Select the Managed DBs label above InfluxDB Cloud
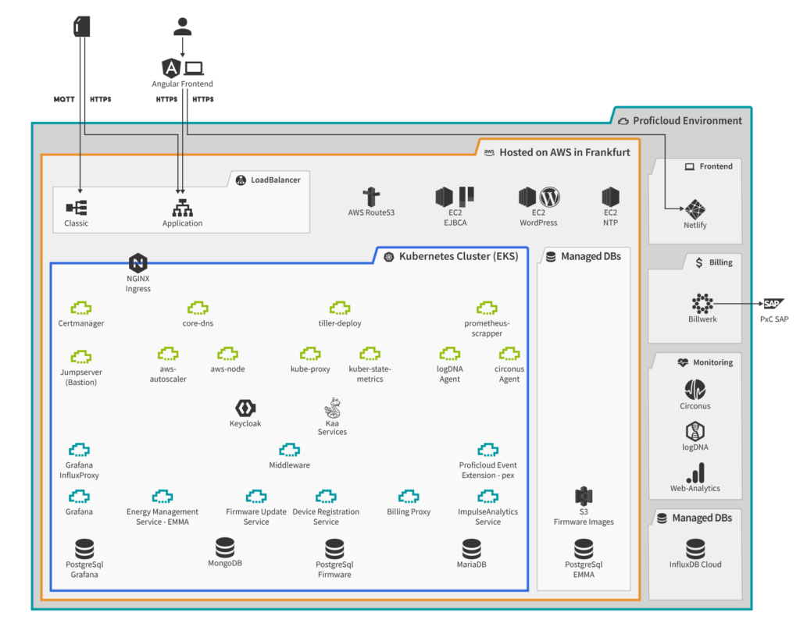Viewport: 800px width, 620px height. [x=702, y=518]
